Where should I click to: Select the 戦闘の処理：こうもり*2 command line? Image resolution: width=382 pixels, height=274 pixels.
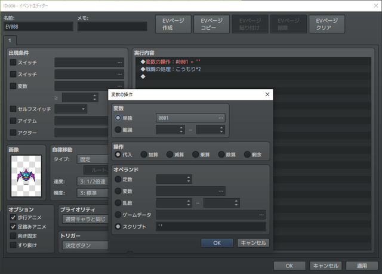(x=253, y=69)
